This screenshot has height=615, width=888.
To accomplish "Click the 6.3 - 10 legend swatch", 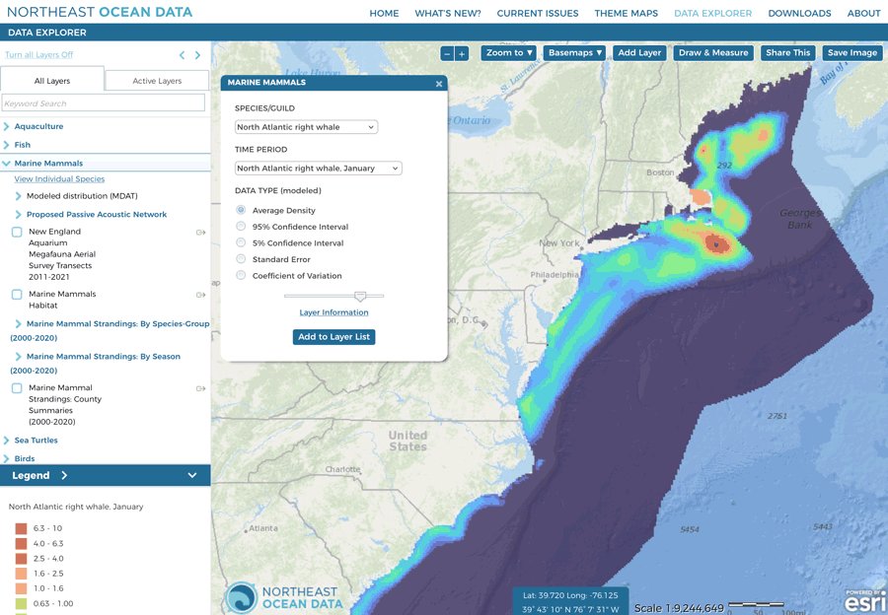I will point(21,528).
